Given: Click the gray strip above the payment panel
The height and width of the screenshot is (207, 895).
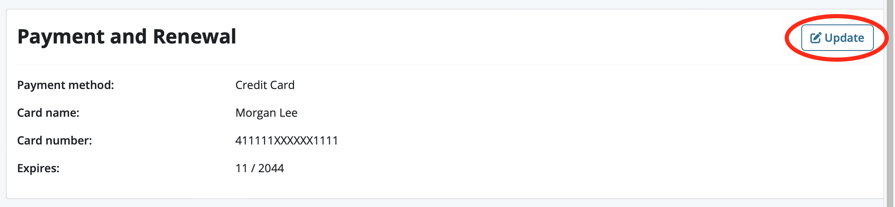Looking at the screenshot, I should coord(415,4).
